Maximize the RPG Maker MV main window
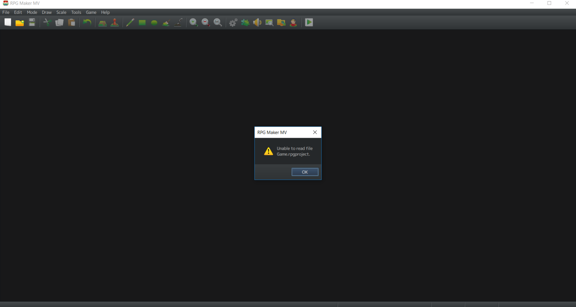 click(550, 3)
